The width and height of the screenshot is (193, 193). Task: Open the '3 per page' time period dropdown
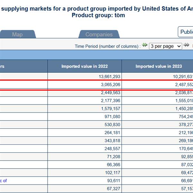tap(165, 46)
